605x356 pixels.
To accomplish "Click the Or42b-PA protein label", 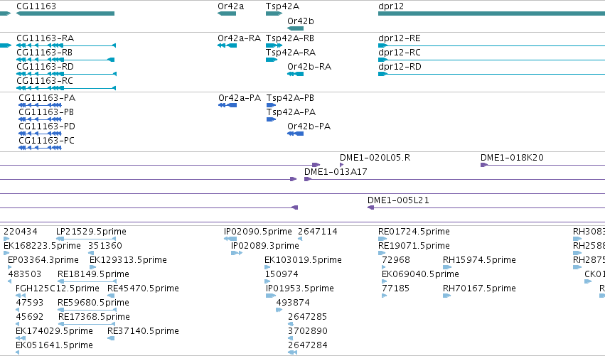I will pos(309,126).
